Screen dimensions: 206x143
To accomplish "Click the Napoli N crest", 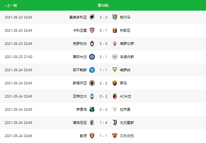I will (x=92, y=70).
